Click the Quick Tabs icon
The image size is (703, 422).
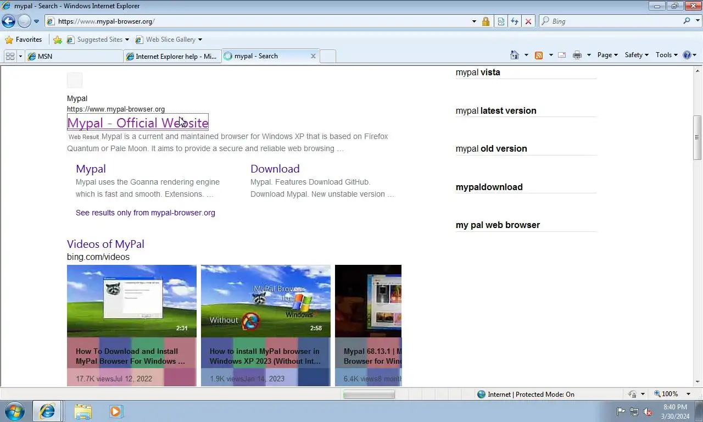tap(10, 56)
